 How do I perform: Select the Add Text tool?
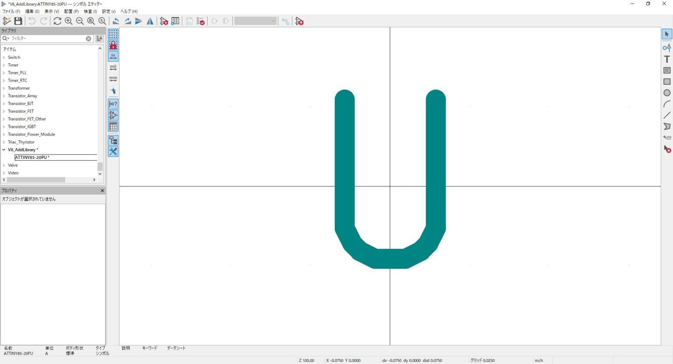coord(666,59)
